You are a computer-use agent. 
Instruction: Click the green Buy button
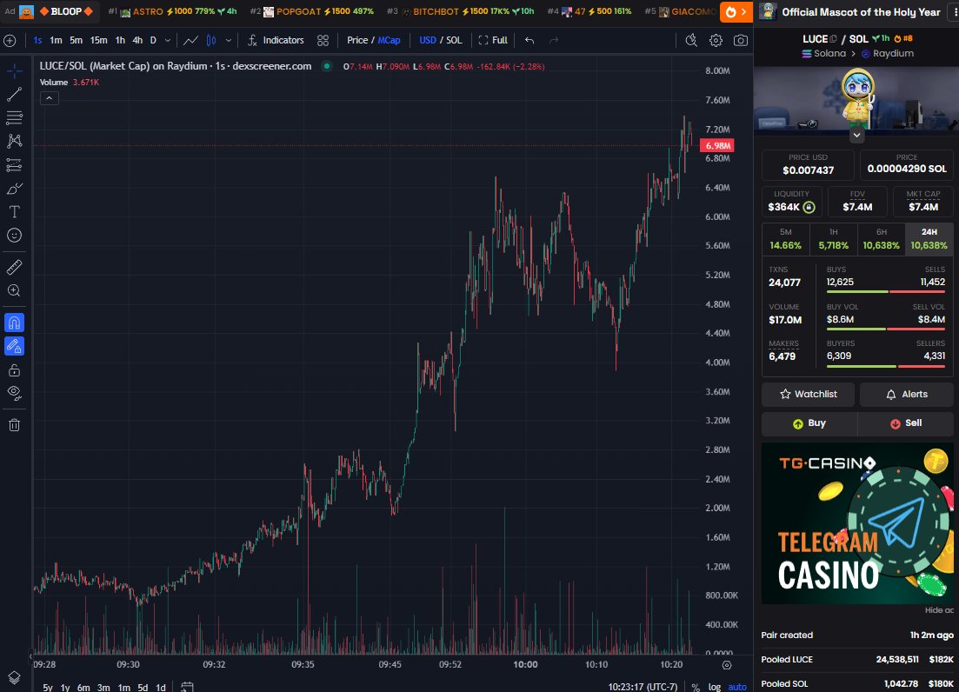(x=809, y=423)
